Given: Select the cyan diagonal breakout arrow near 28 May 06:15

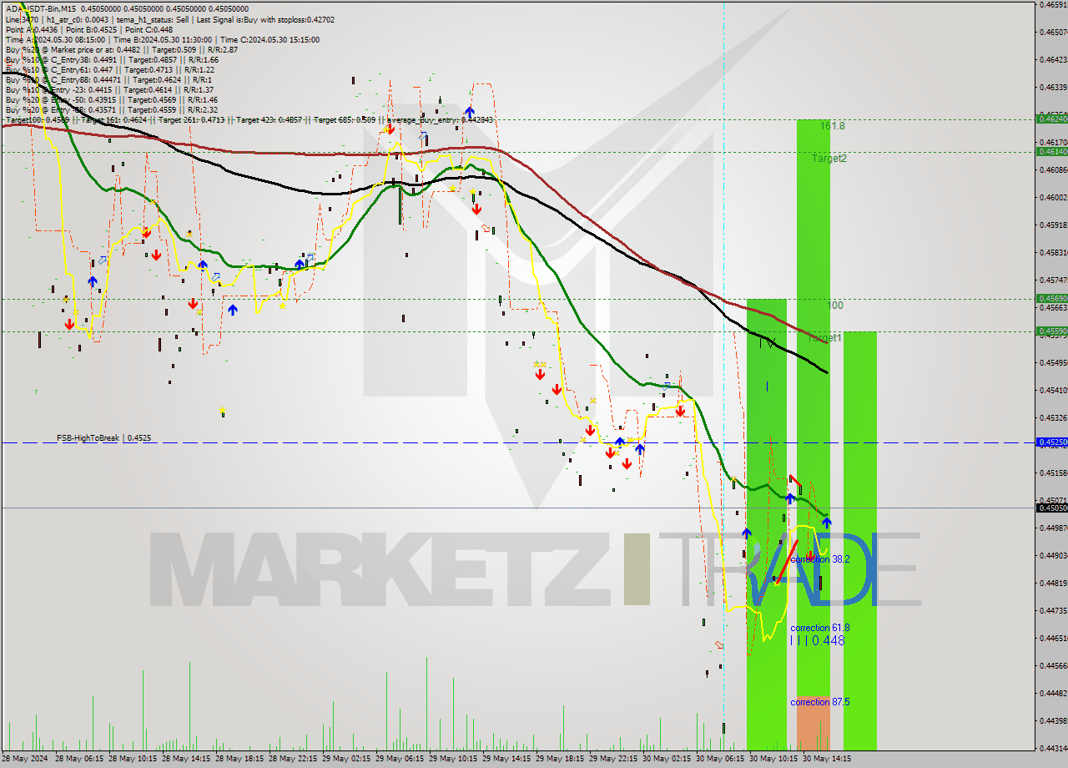Looking at the screenshot, I should click(102, 260).
